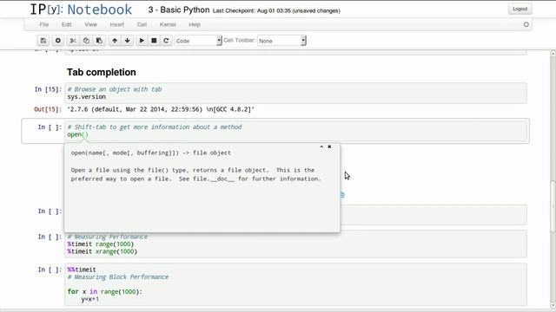Viewport: 556px width, 312px height.
Task: Open the Edit menu
Action: pyautogui.click(x=66, y=24)
